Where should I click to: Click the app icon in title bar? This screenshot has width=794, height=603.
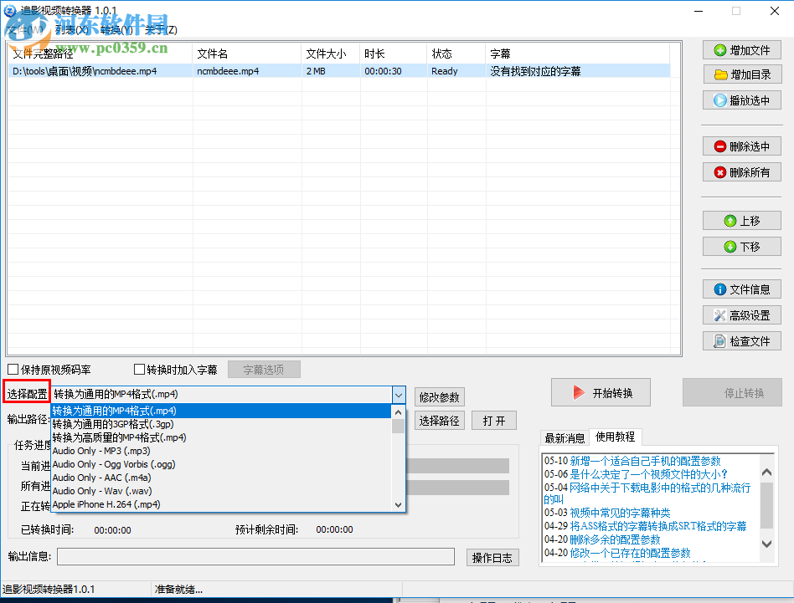9,10
